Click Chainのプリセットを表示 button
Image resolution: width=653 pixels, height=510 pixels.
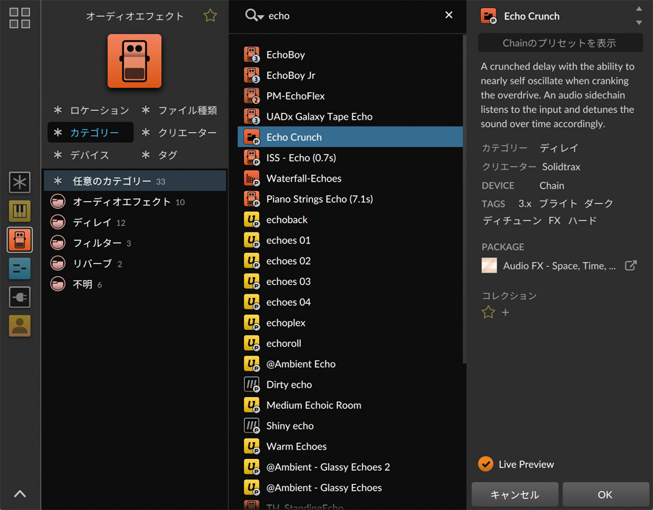pyautogui.click(x=560, y=43)
